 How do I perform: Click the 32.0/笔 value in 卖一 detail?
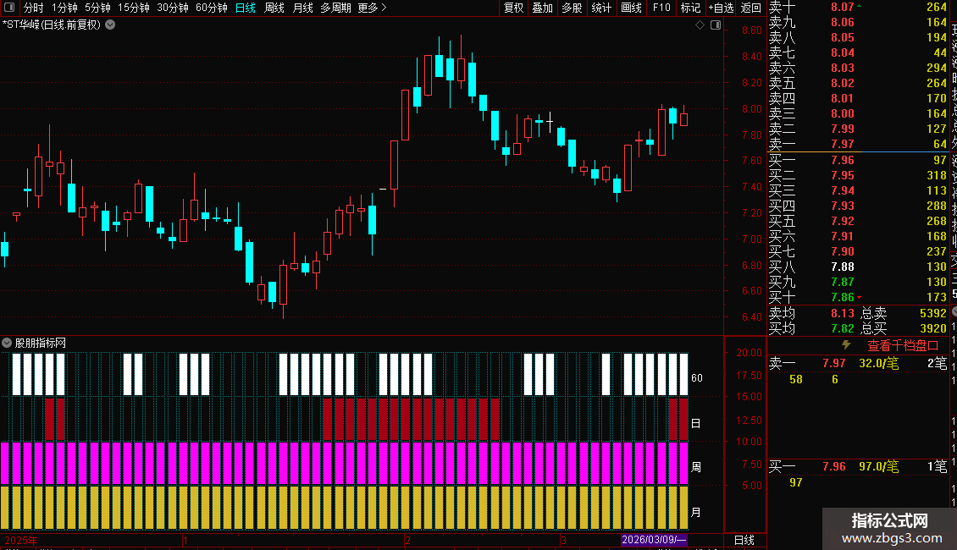[879, 363]
